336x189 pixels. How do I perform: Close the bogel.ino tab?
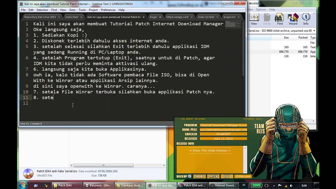(x=238, y=17)
